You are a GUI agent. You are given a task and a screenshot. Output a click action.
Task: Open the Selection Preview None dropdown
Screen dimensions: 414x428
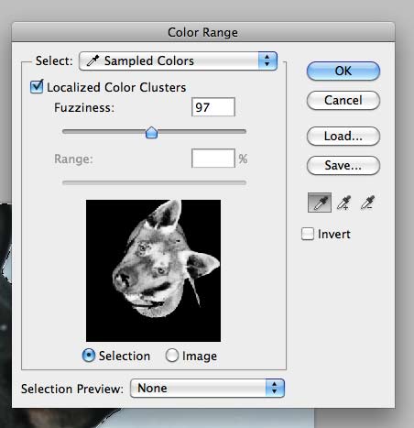pos(207,389)
